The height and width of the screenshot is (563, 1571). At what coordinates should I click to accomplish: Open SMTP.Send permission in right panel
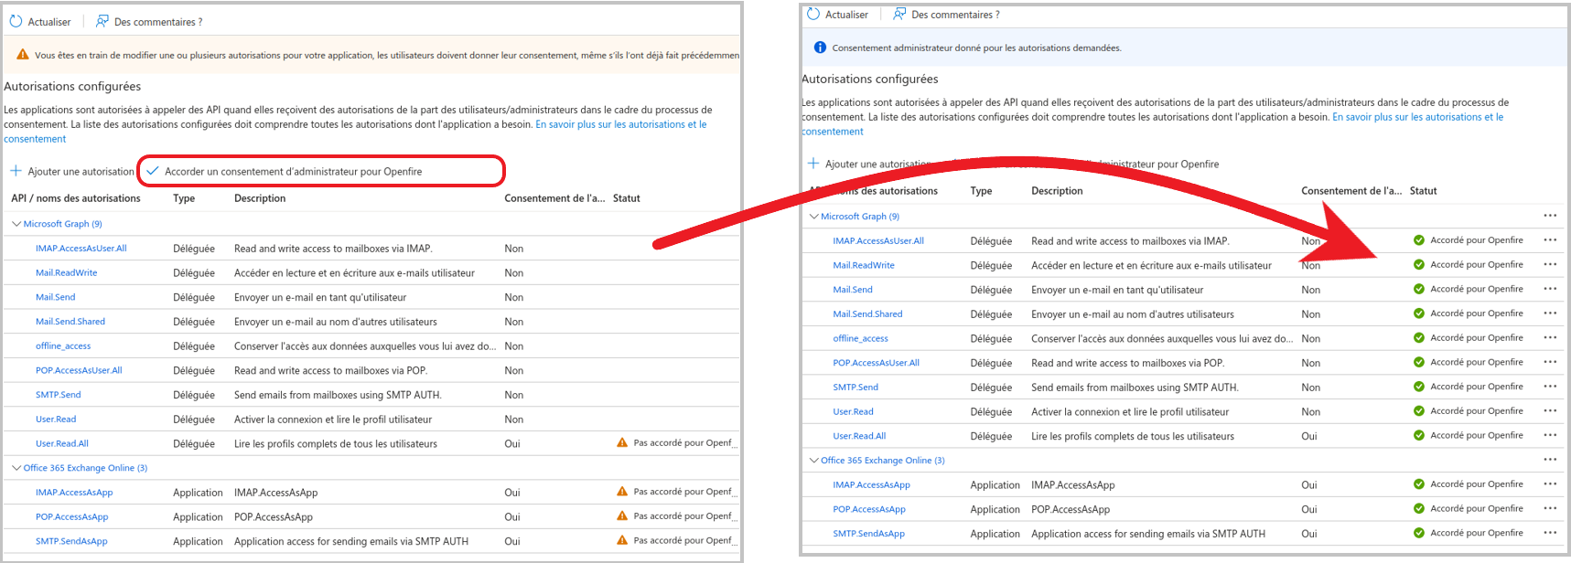855,388
